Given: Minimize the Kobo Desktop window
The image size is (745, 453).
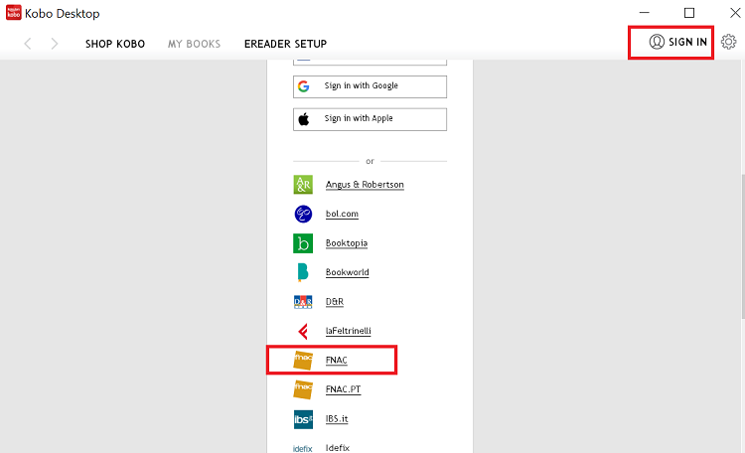Looking at the screenshot, I should [x=645, y=13].
